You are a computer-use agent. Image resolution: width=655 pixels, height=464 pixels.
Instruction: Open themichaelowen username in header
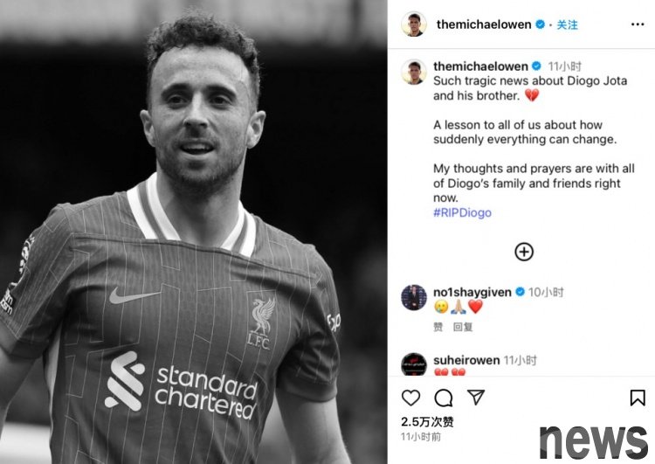point(484,24)
